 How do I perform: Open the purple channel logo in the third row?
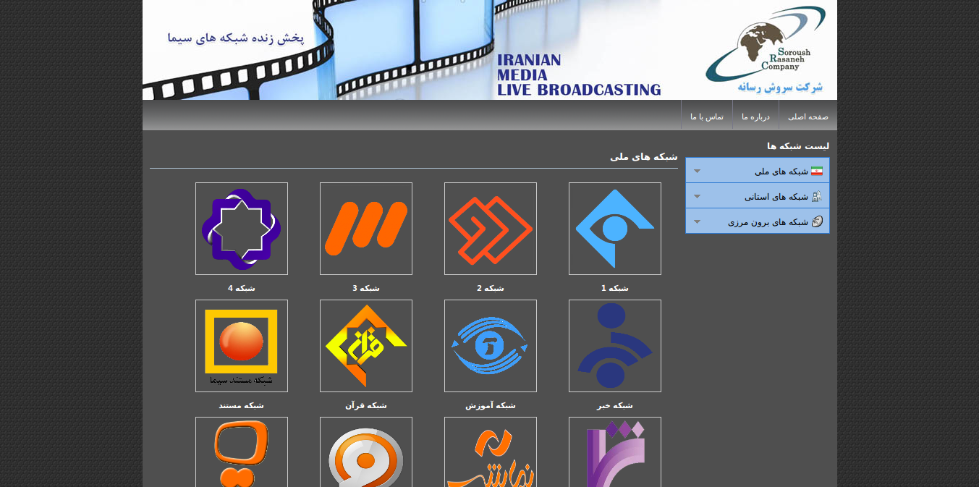point(615,452)
